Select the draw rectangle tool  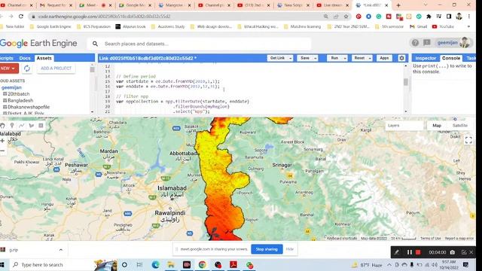(41, 126)
